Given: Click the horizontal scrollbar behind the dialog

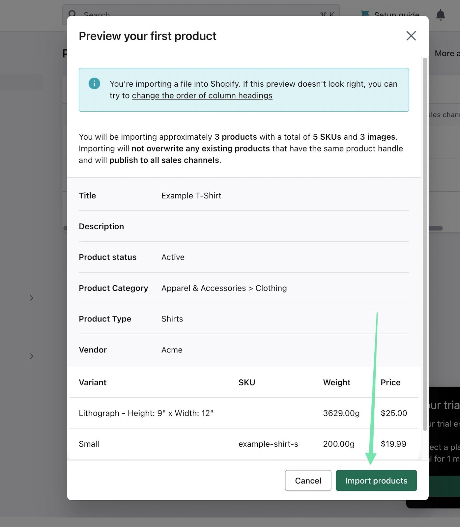Looking at the screenshot, I should (436, 228).
